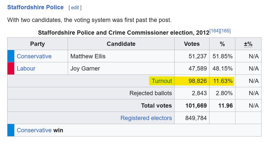Select the Matthew Ellis candidate cell
This screenshot has width=266, height=142.
(x=88, y=56)
